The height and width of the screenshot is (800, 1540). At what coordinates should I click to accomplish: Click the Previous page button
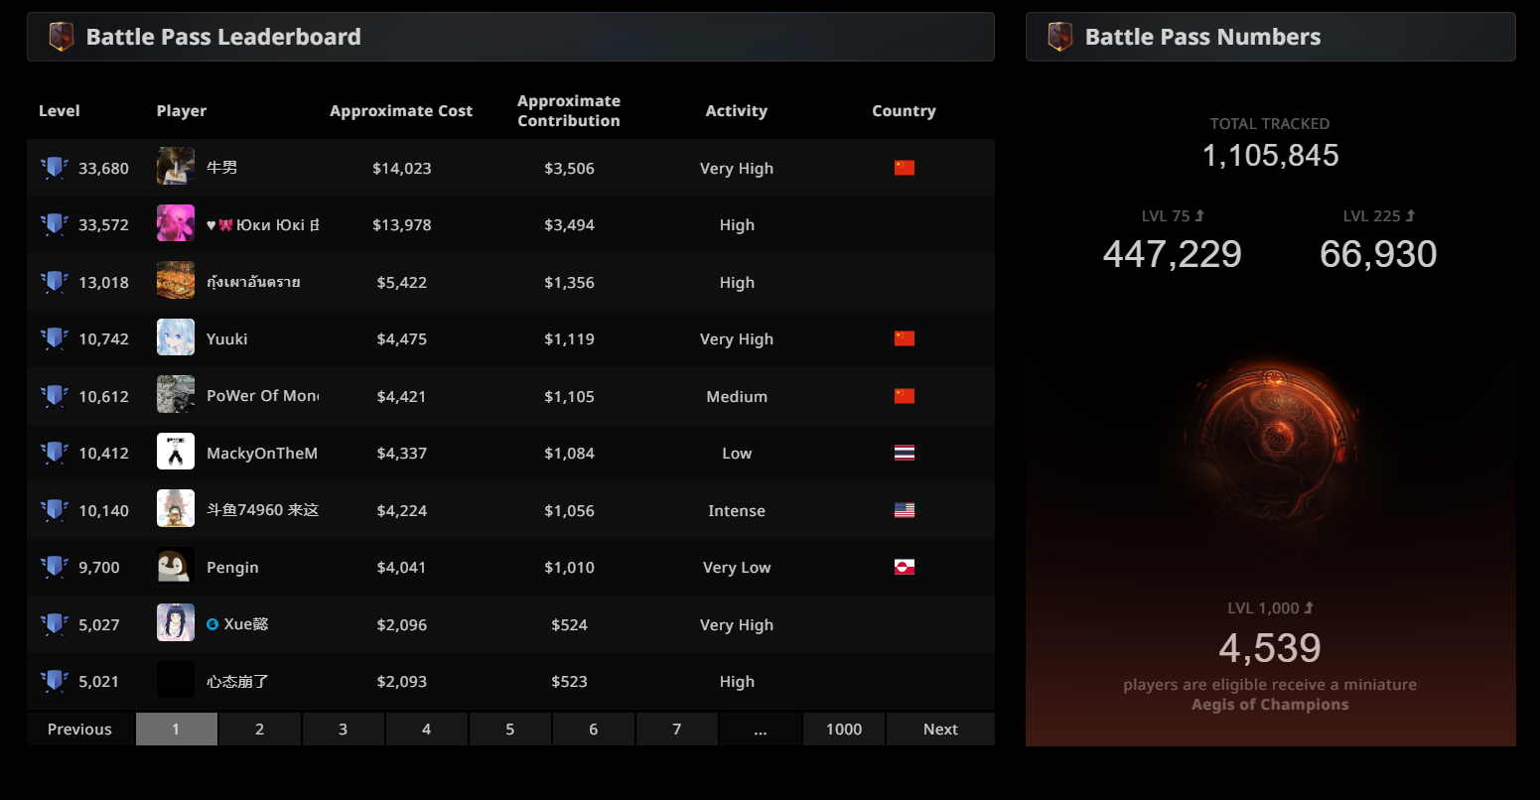point(79,730)
